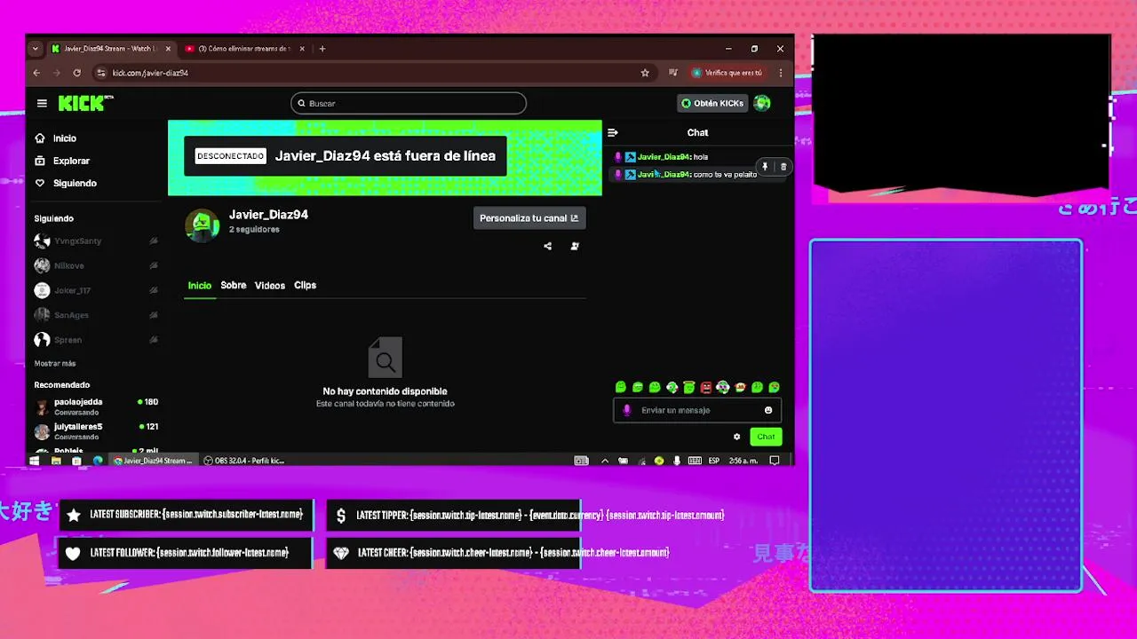Switch to the YouTube Cómo eliminar streams tab
This screenshot has width=1137, height=639.
click(243, 49)
